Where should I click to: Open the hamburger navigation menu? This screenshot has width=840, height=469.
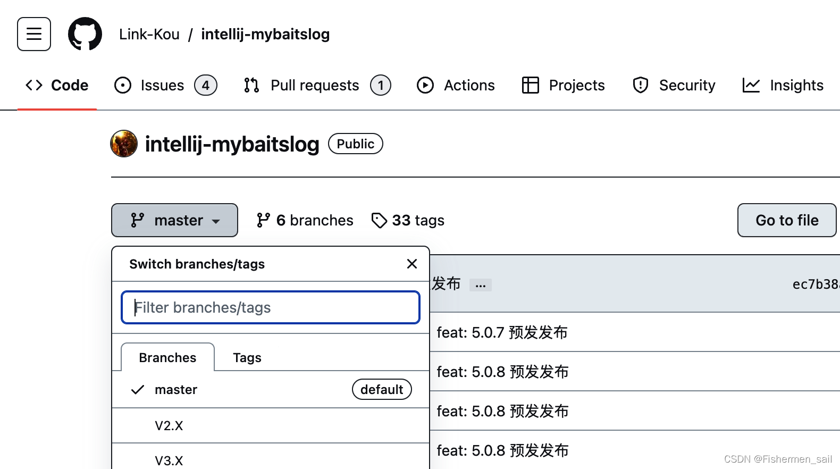coord(34,34)
